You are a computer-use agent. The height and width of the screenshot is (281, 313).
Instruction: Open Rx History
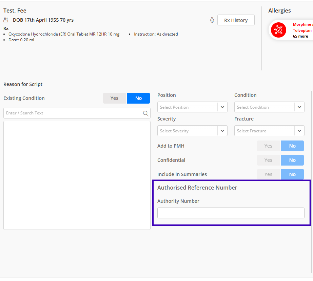pyautogui.click(x=236, y=20)
